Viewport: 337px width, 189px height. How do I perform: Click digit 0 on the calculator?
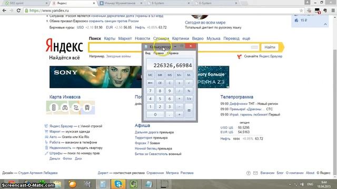(155, 114)
